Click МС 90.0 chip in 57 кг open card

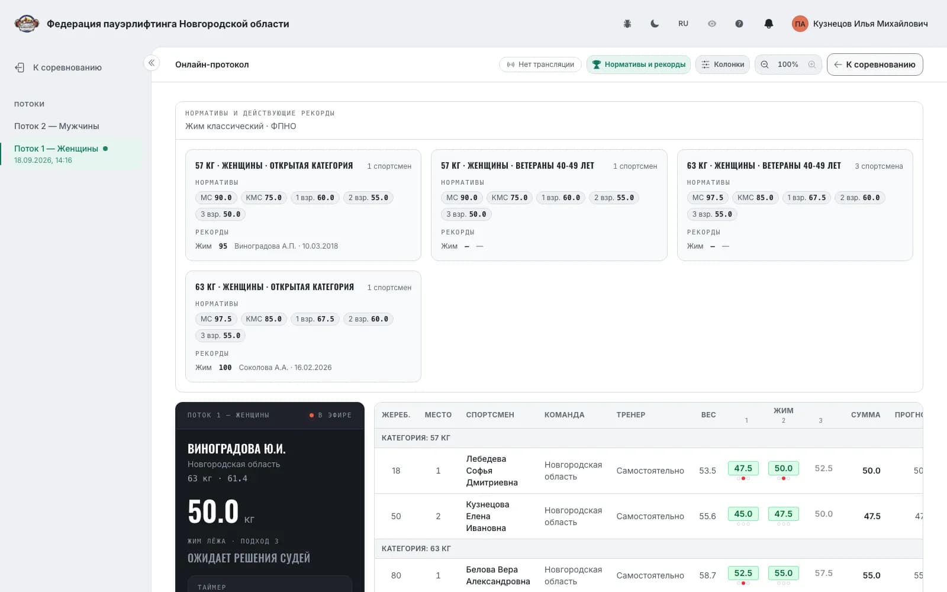tap(216, 198)
